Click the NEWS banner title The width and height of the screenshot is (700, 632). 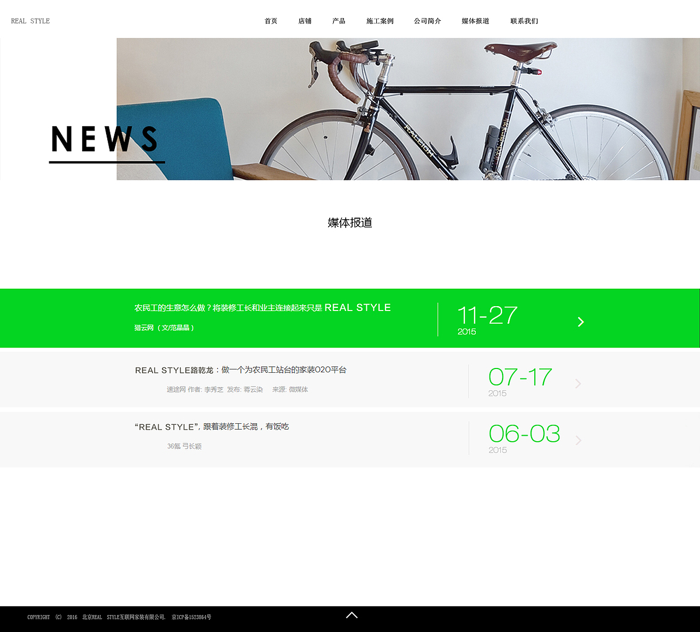pos(104,139)
